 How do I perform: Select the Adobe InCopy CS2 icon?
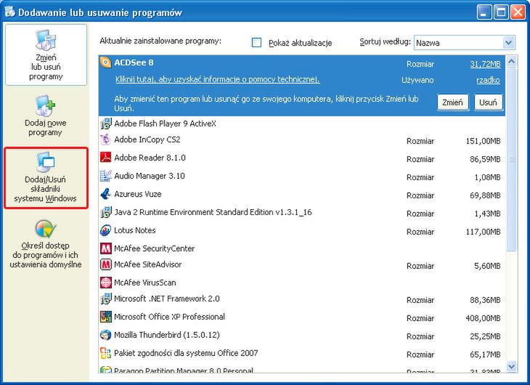pyautogui.click(x=105, y=139)
